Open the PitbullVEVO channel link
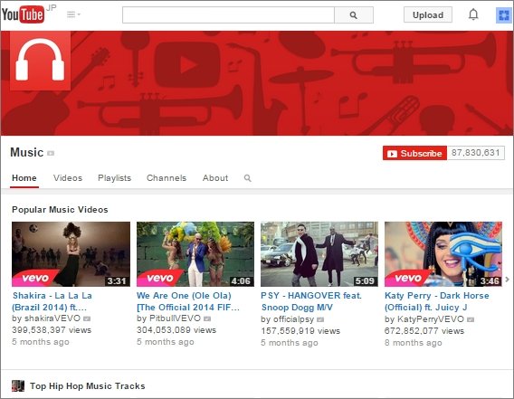Screen dimensions: 514x399 pos(175,318)
